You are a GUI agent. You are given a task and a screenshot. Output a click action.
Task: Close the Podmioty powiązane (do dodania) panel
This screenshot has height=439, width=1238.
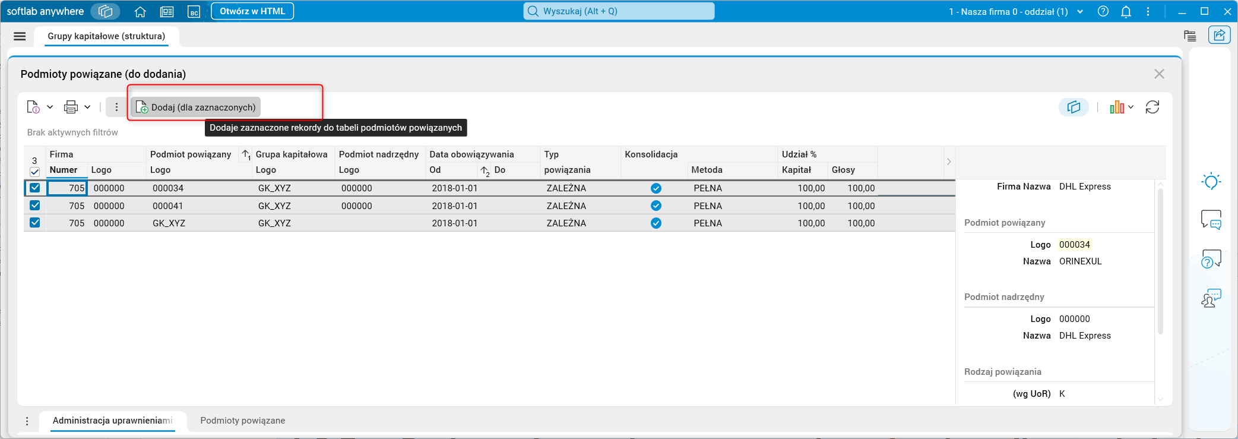1159,74
